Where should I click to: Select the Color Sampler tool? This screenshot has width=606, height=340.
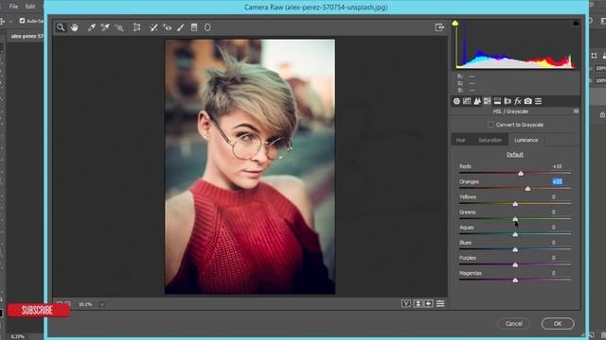(x=105, y=27)
